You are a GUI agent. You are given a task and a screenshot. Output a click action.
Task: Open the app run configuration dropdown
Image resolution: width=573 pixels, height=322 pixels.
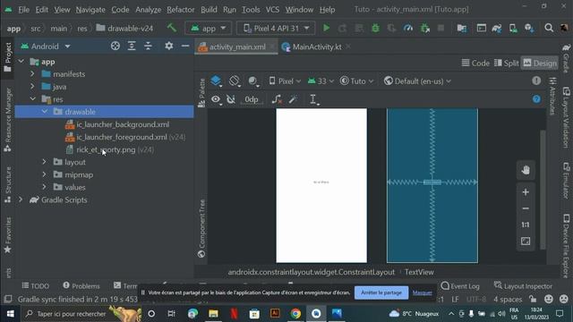(209, 28)
